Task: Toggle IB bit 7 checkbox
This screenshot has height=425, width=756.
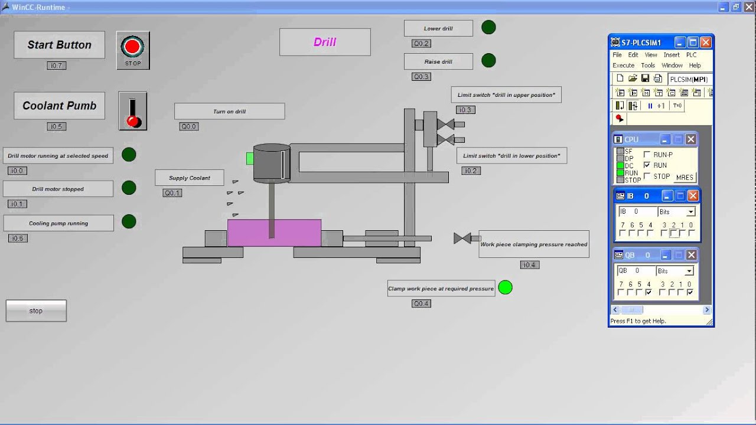Action: coord(623,233)
